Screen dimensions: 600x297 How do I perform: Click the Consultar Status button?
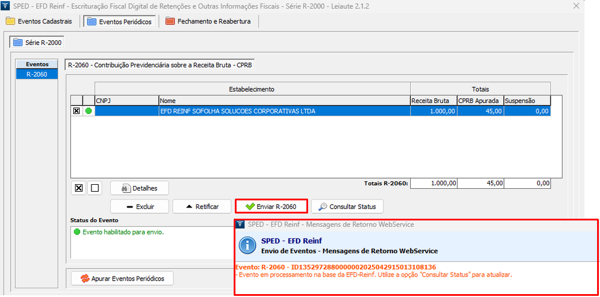coord(347,206)
